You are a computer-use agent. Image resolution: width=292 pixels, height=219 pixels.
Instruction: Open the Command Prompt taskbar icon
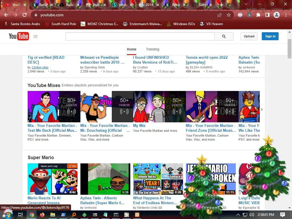pos(116,215)
